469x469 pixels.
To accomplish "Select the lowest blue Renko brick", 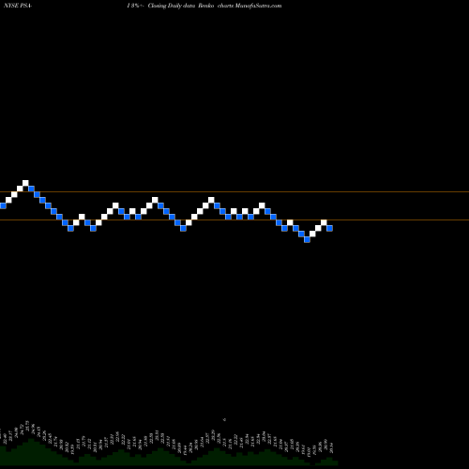I will point(307,239).
